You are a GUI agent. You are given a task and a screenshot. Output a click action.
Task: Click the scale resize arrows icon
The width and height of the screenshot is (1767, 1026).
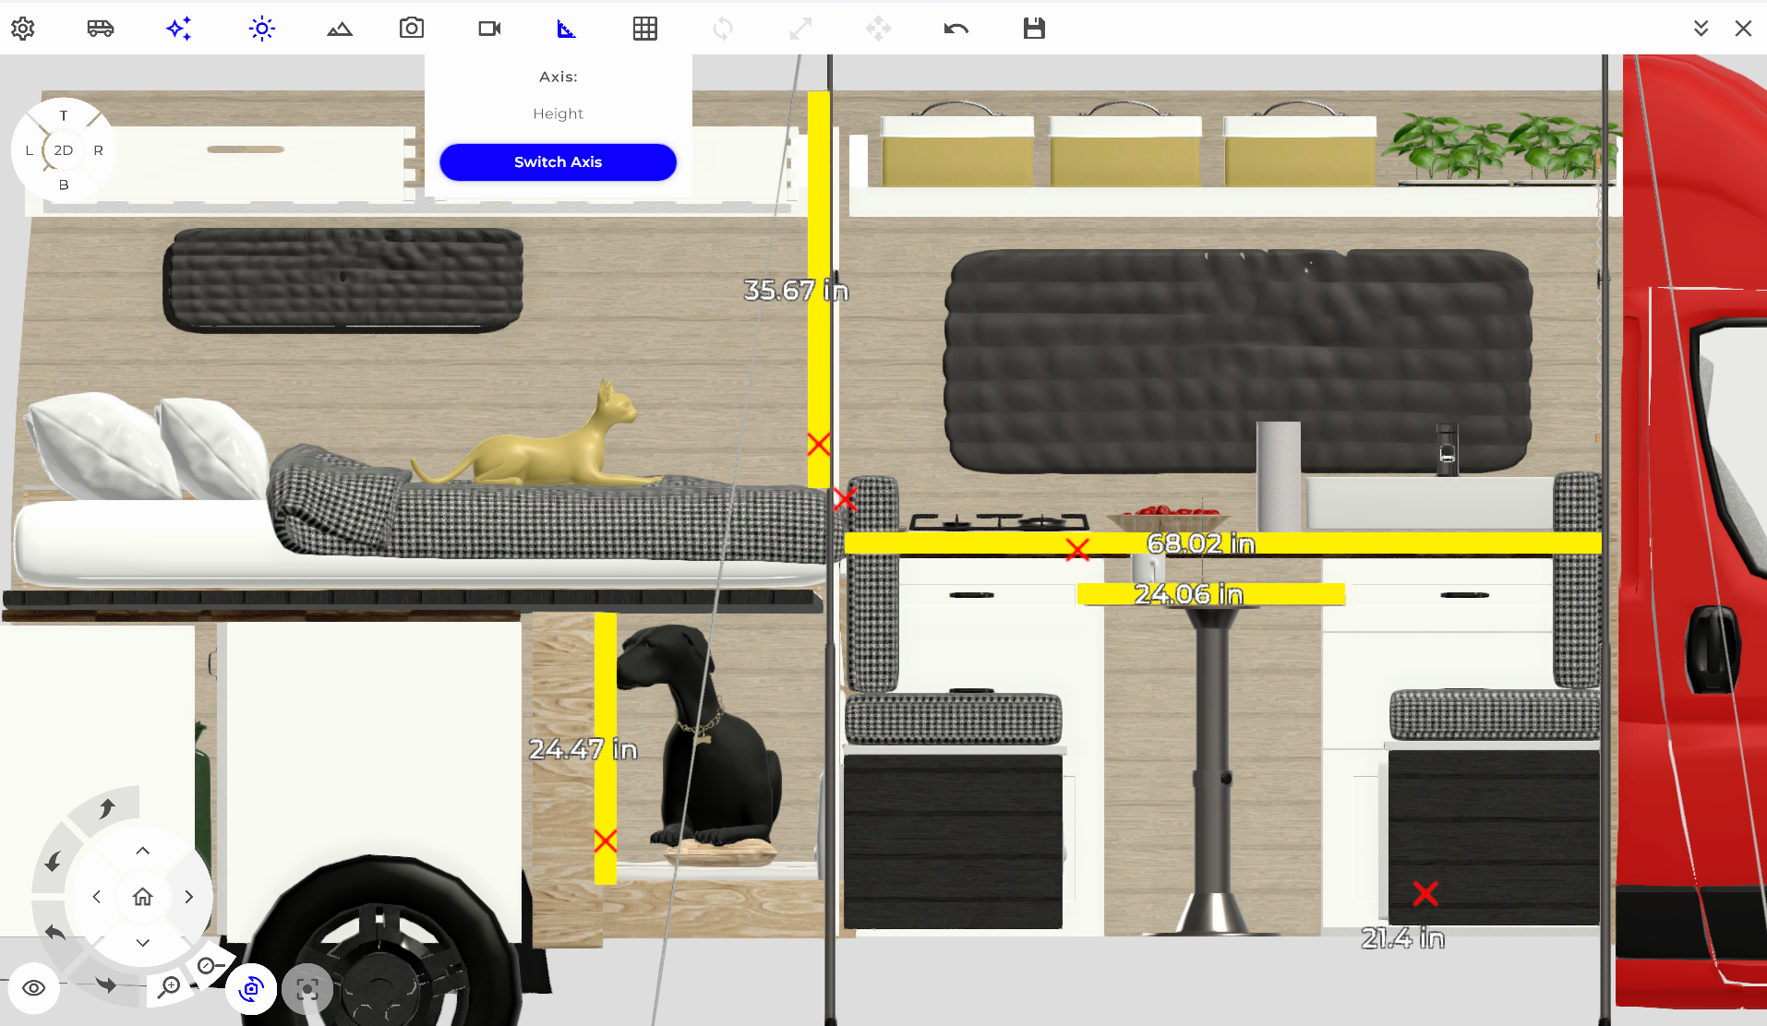(x=800, y=29)
